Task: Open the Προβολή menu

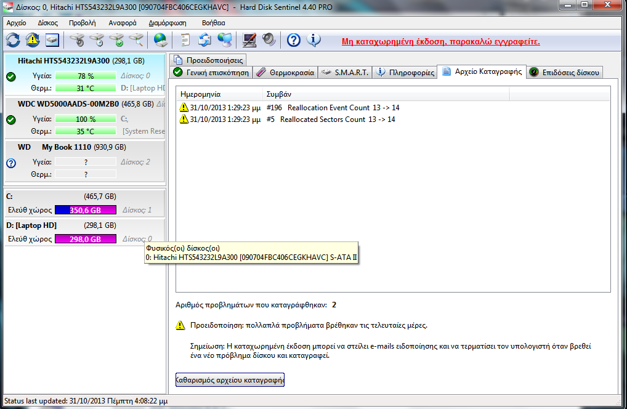Action: pyautogui.click(x=83, y=23)
